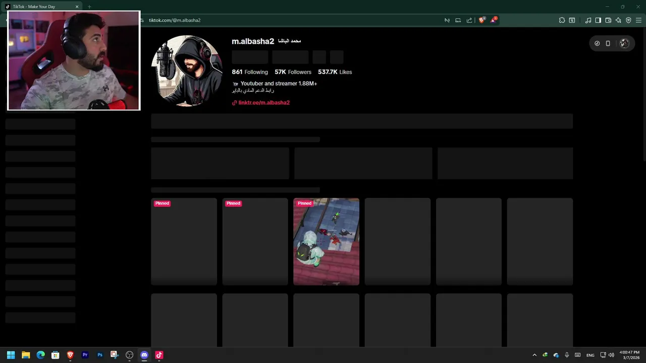646x363 pixels.
Task: Open the first pinned video placeholder
Action: coord(184,241)
